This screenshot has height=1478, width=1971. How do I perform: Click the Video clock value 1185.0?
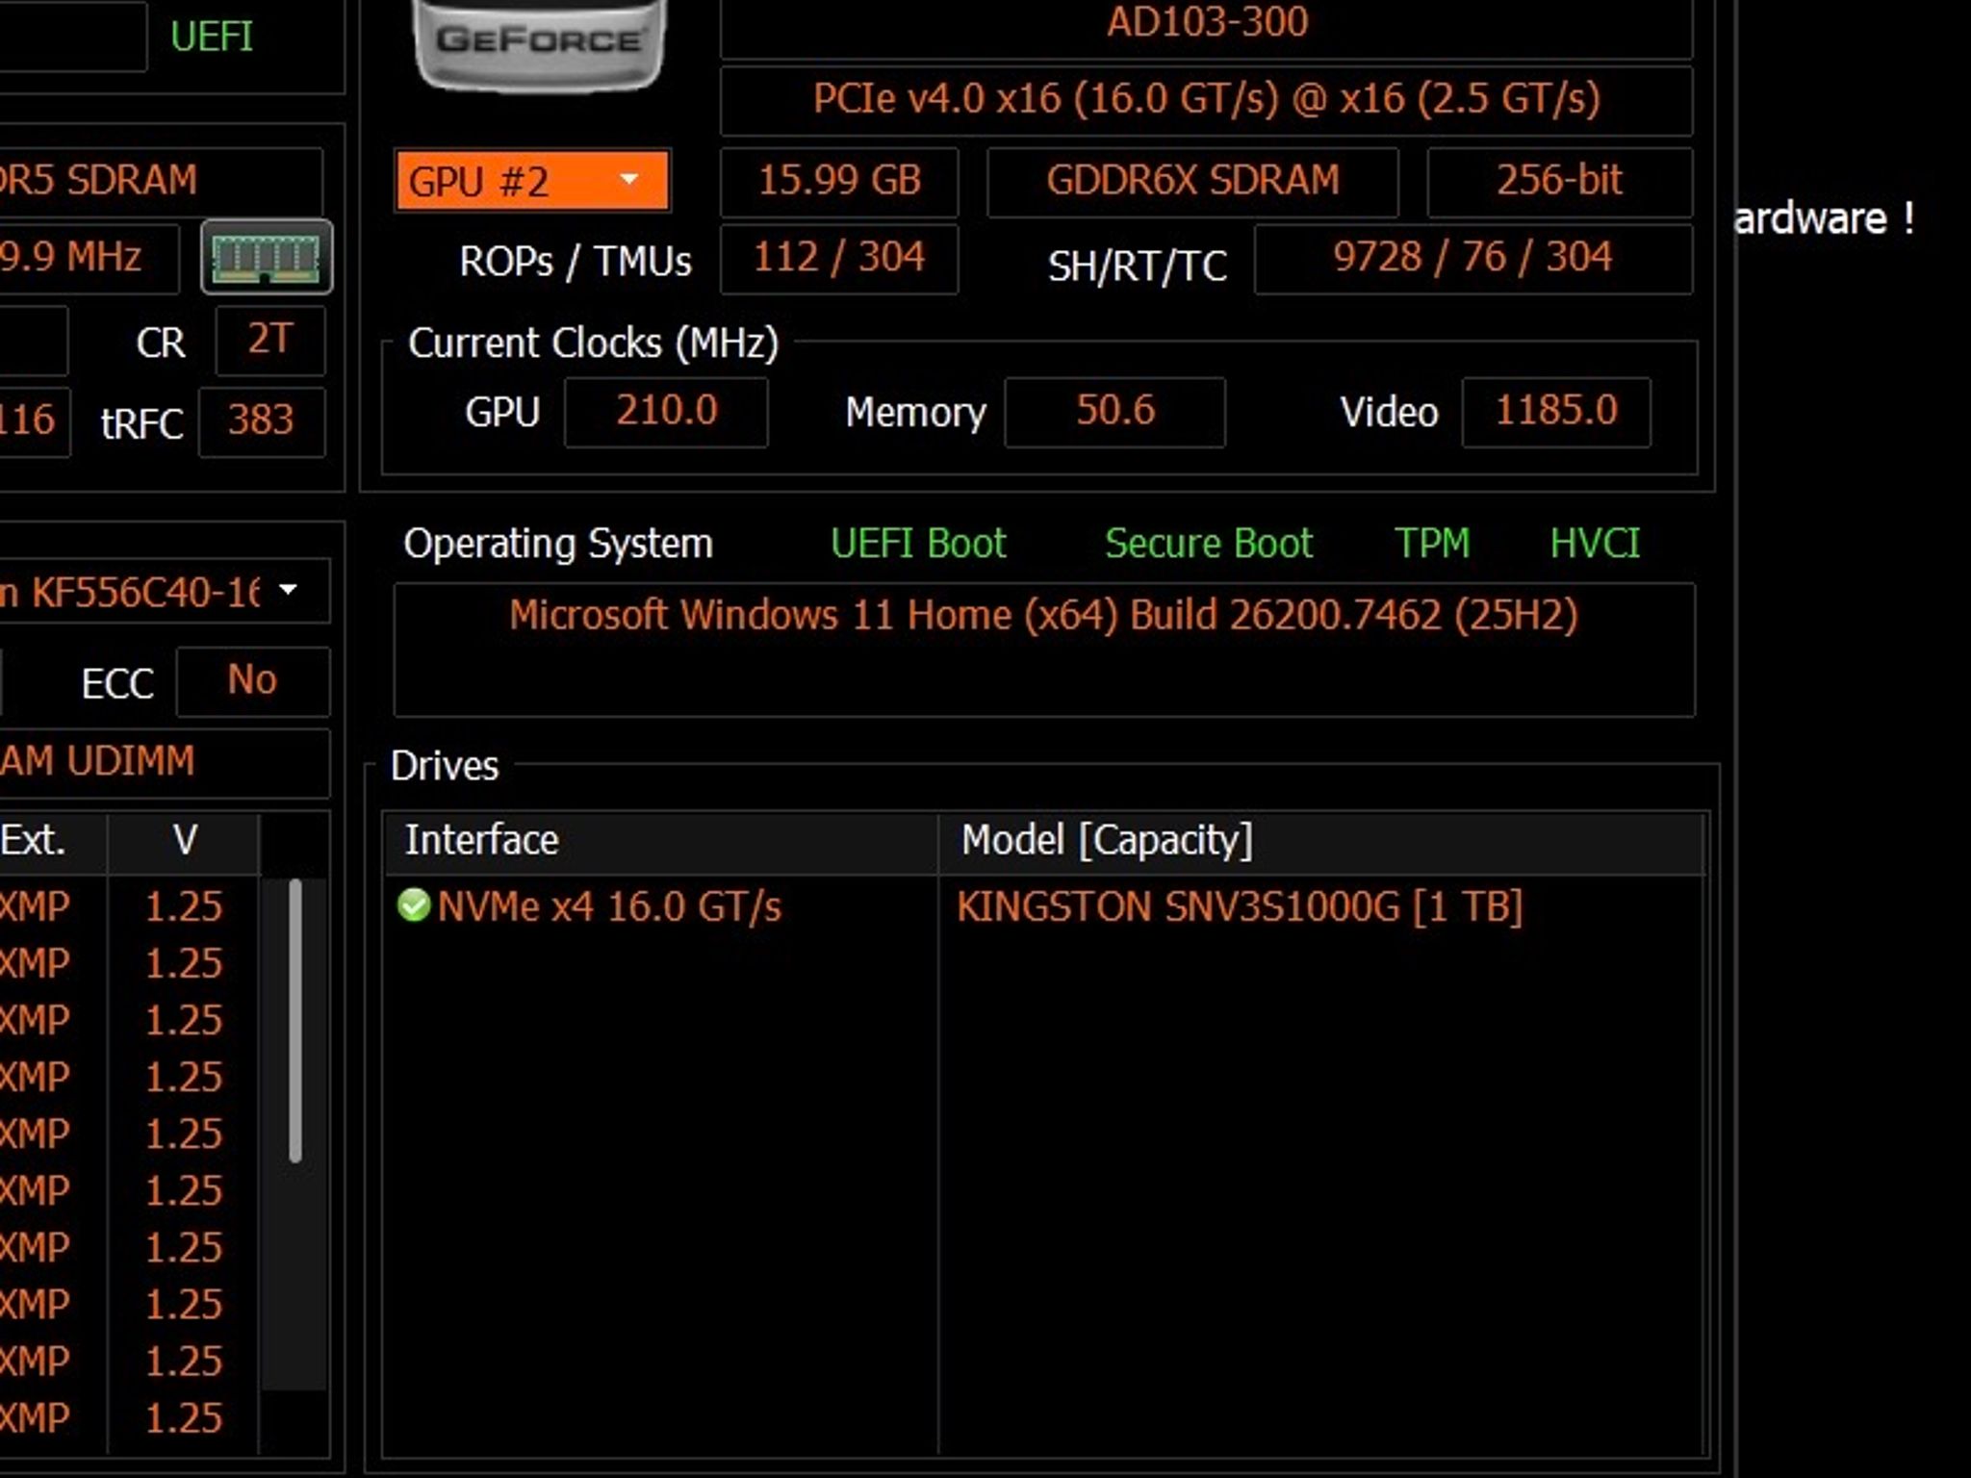(x=1556, y=412)
